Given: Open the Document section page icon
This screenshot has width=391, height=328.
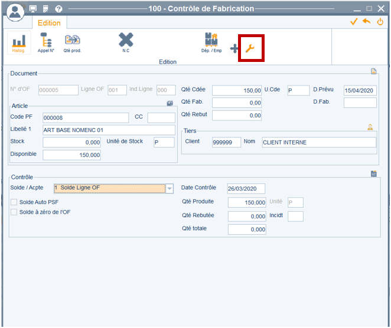Looking at the screenshot, I should [373, 71].
